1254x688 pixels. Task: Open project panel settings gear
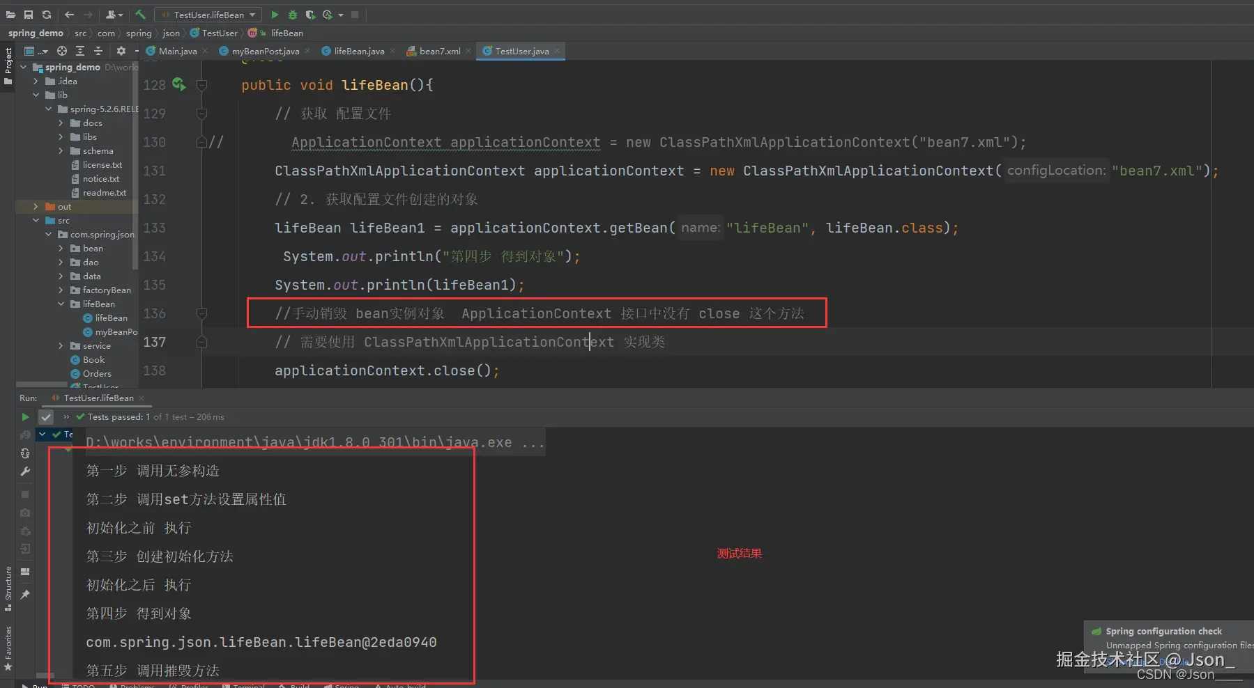click(121, 51)
